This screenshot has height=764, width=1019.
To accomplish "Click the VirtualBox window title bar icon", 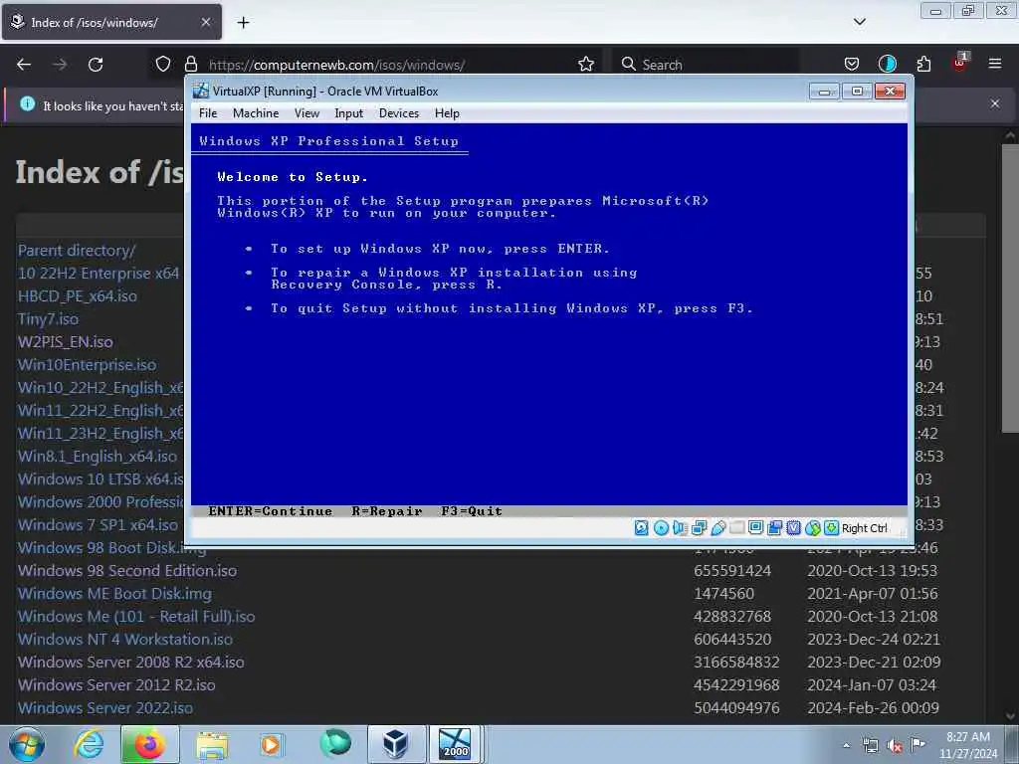I will coord(201,91).
